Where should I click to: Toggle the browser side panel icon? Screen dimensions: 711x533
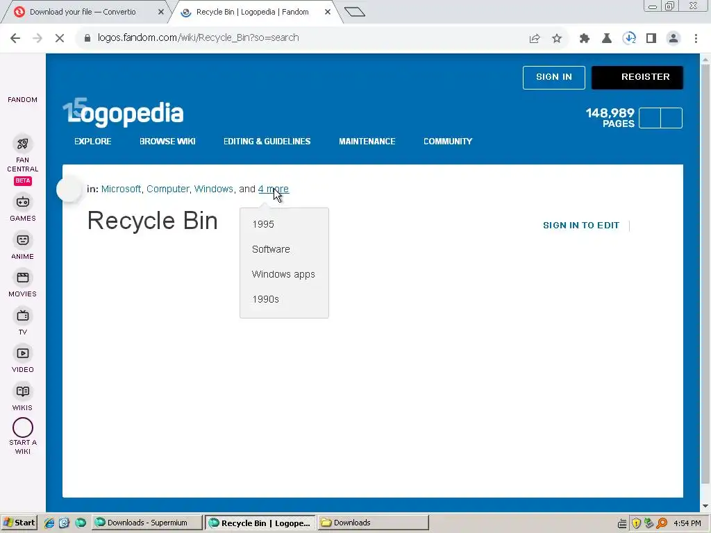pyautogui.click(x=651, y=39)
